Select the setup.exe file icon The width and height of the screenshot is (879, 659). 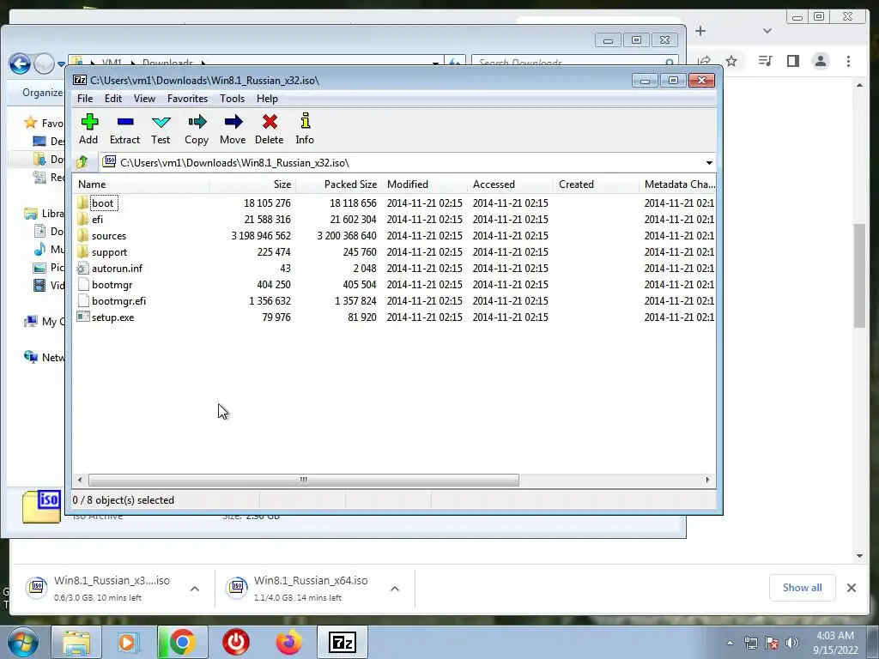83,317
